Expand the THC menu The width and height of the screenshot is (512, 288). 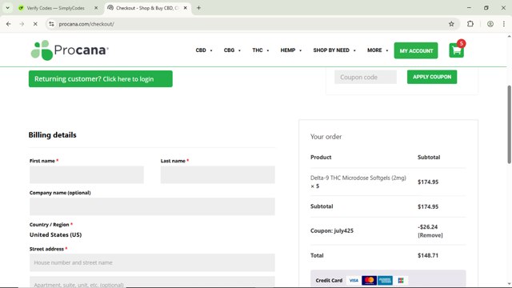click(x=261, y=50)
